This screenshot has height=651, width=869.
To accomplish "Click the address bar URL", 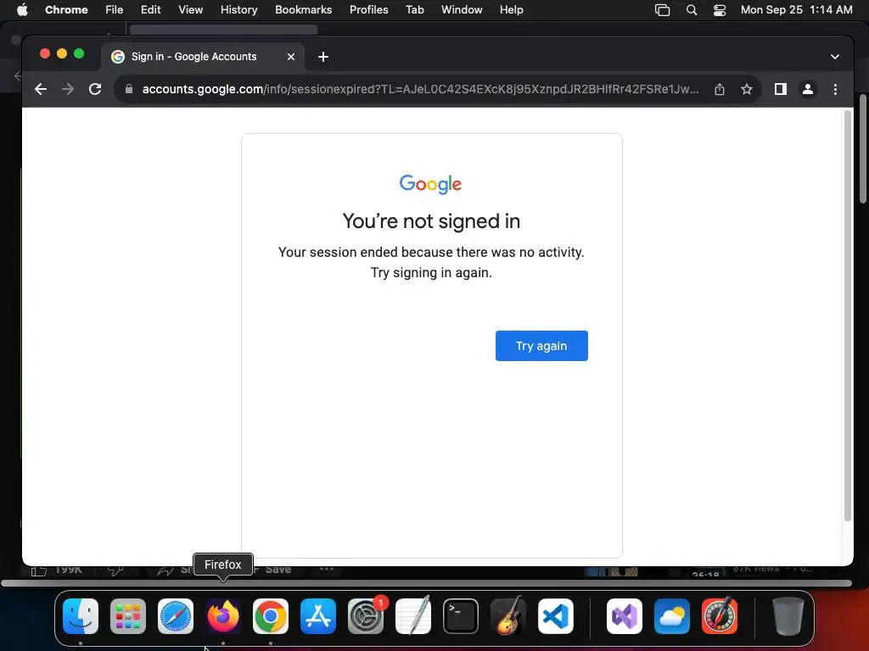I will 419,89.
